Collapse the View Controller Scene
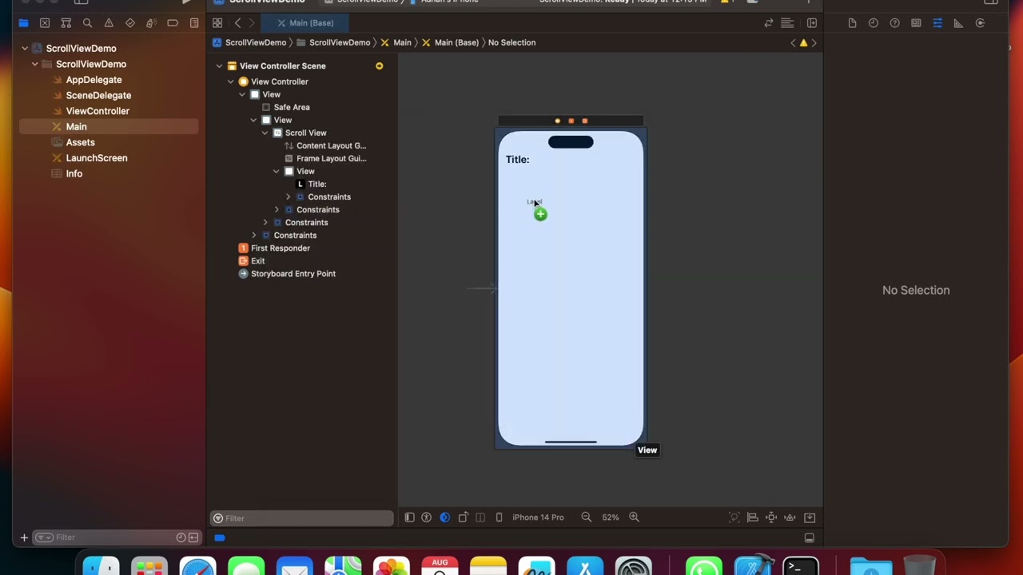The image size is (1023, 575). [219, 66]
